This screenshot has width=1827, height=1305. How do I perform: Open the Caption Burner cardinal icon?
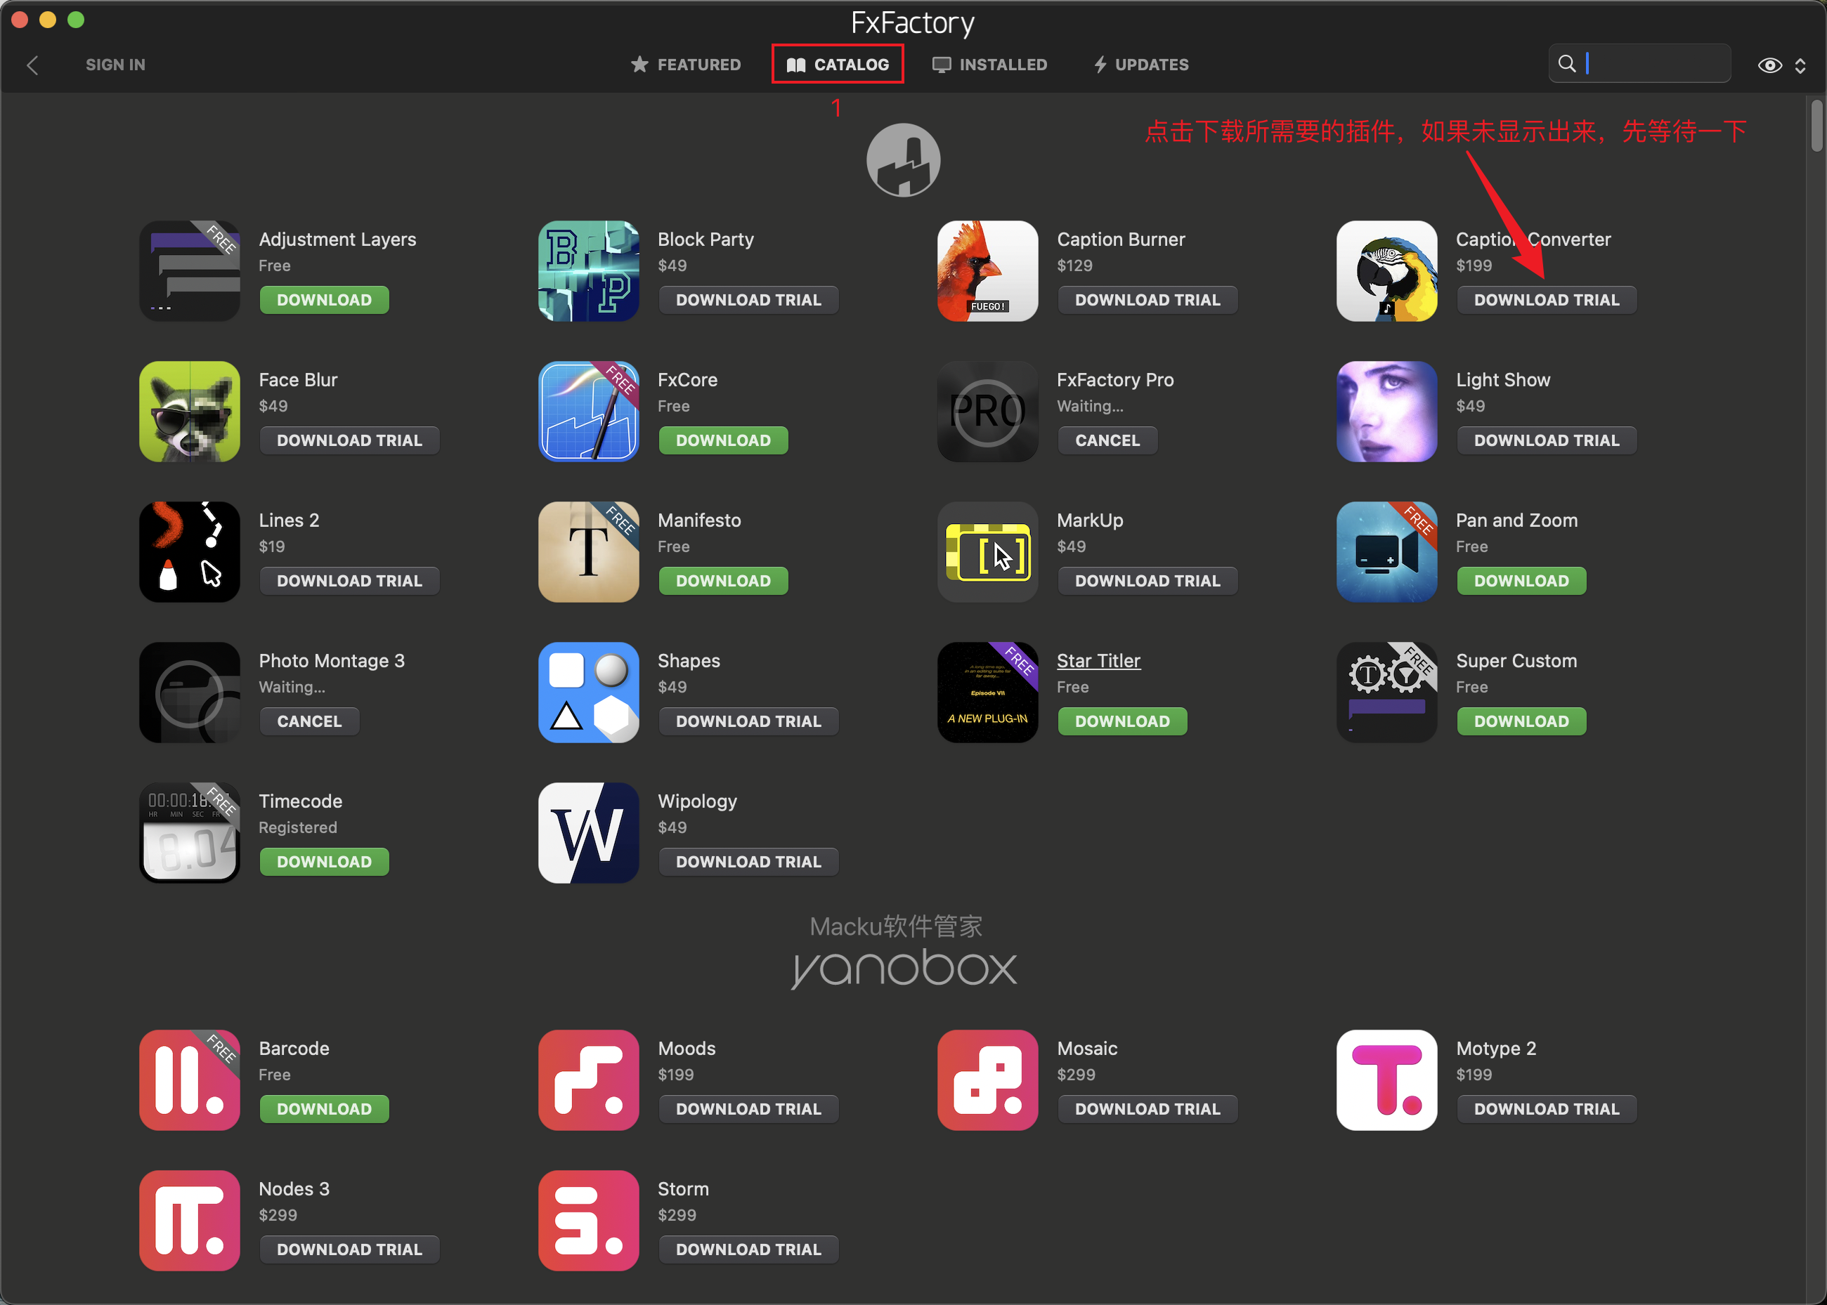click(x=988, y=272)
